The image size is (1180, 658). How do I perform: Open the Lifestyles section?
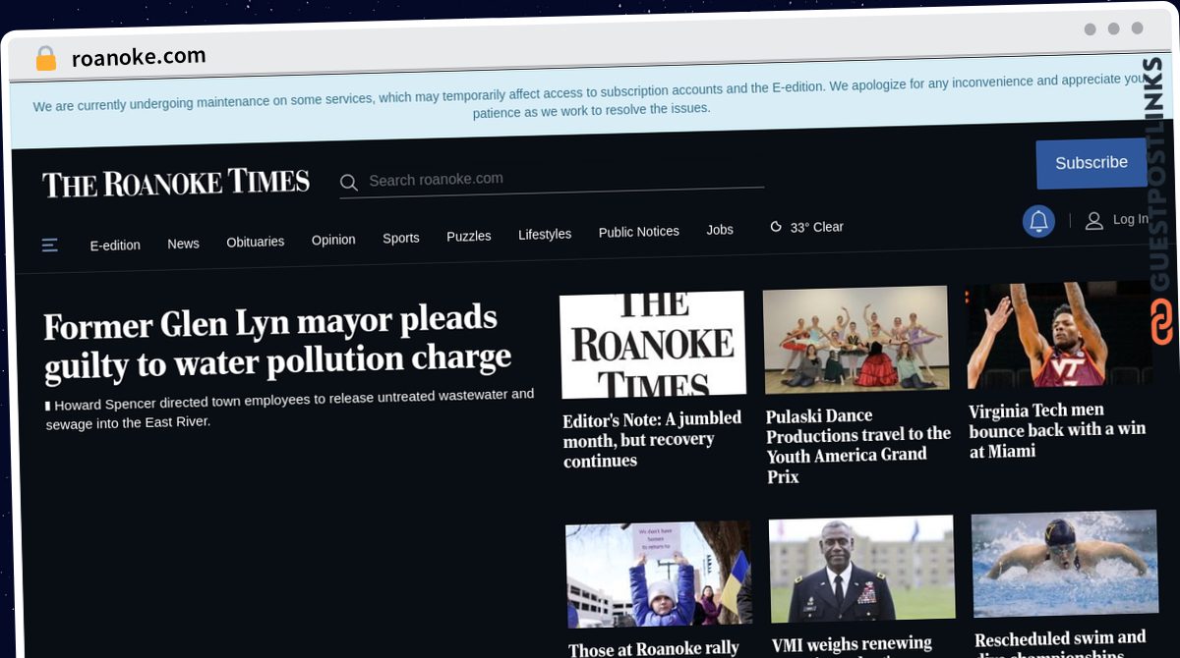545,234
